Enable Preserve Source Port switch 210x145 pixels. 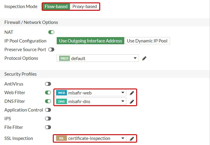51,50
